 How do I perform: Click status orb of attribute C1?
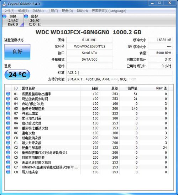point(8,143)
